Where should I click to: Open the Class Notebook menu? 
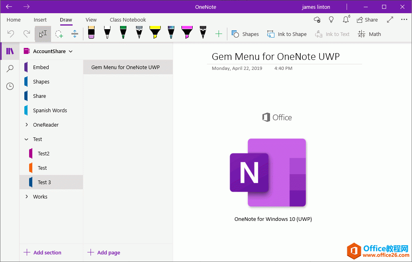pos(128,20)
